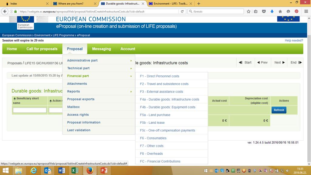Go to Next page navigation button
Viewport: 311px width, 175px height.
(279, 63)
